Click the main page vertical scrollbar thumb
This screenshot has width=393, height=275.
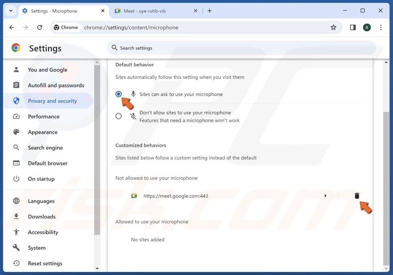point(386,188)
